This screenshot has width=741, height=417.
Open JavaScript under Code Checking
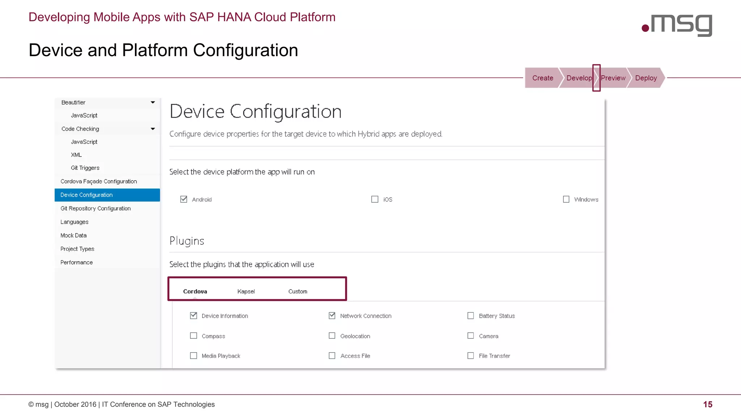pyautogui.click(x=84, y=142)
